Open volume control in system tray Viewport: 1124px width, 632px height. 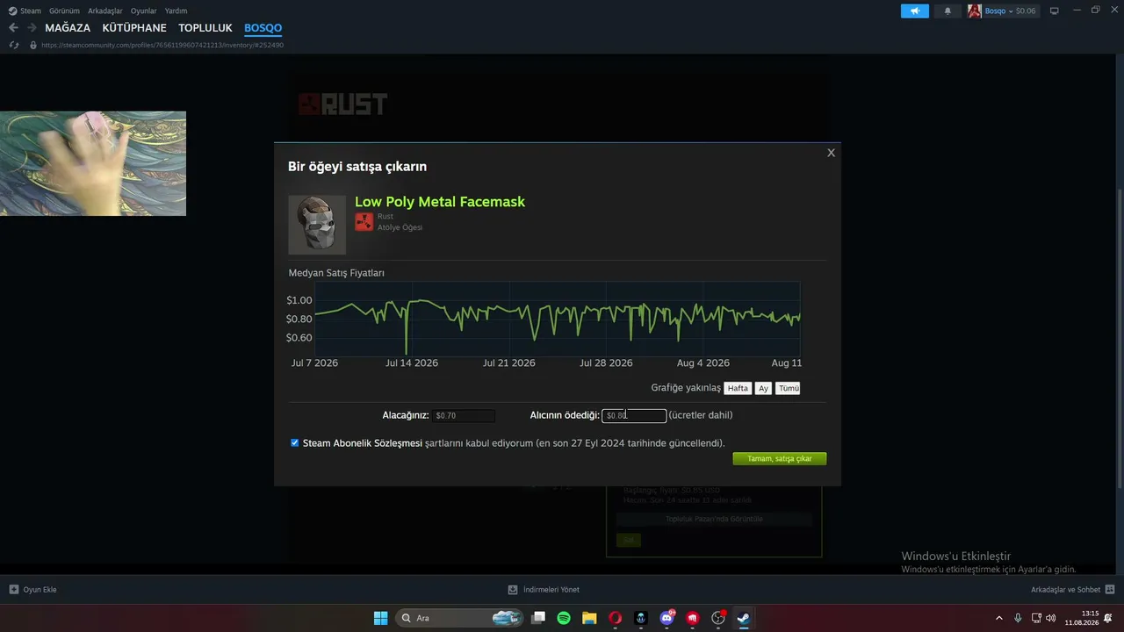tap(1051, 618)
